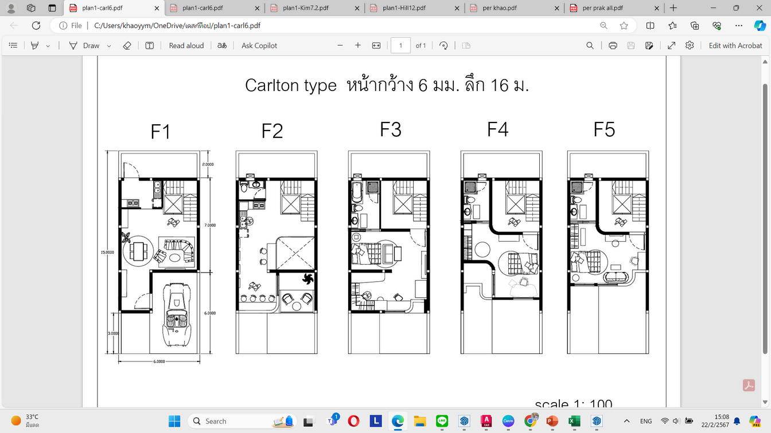This screenshot has width=771, height=433.
Task: Zoom out the PDF with minus
Action: [340, 45]
